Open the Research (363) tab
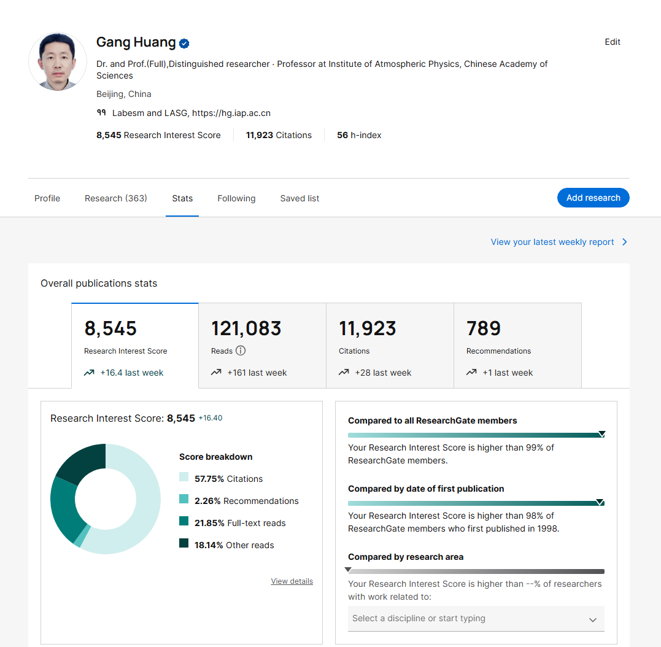 (116, 198)
